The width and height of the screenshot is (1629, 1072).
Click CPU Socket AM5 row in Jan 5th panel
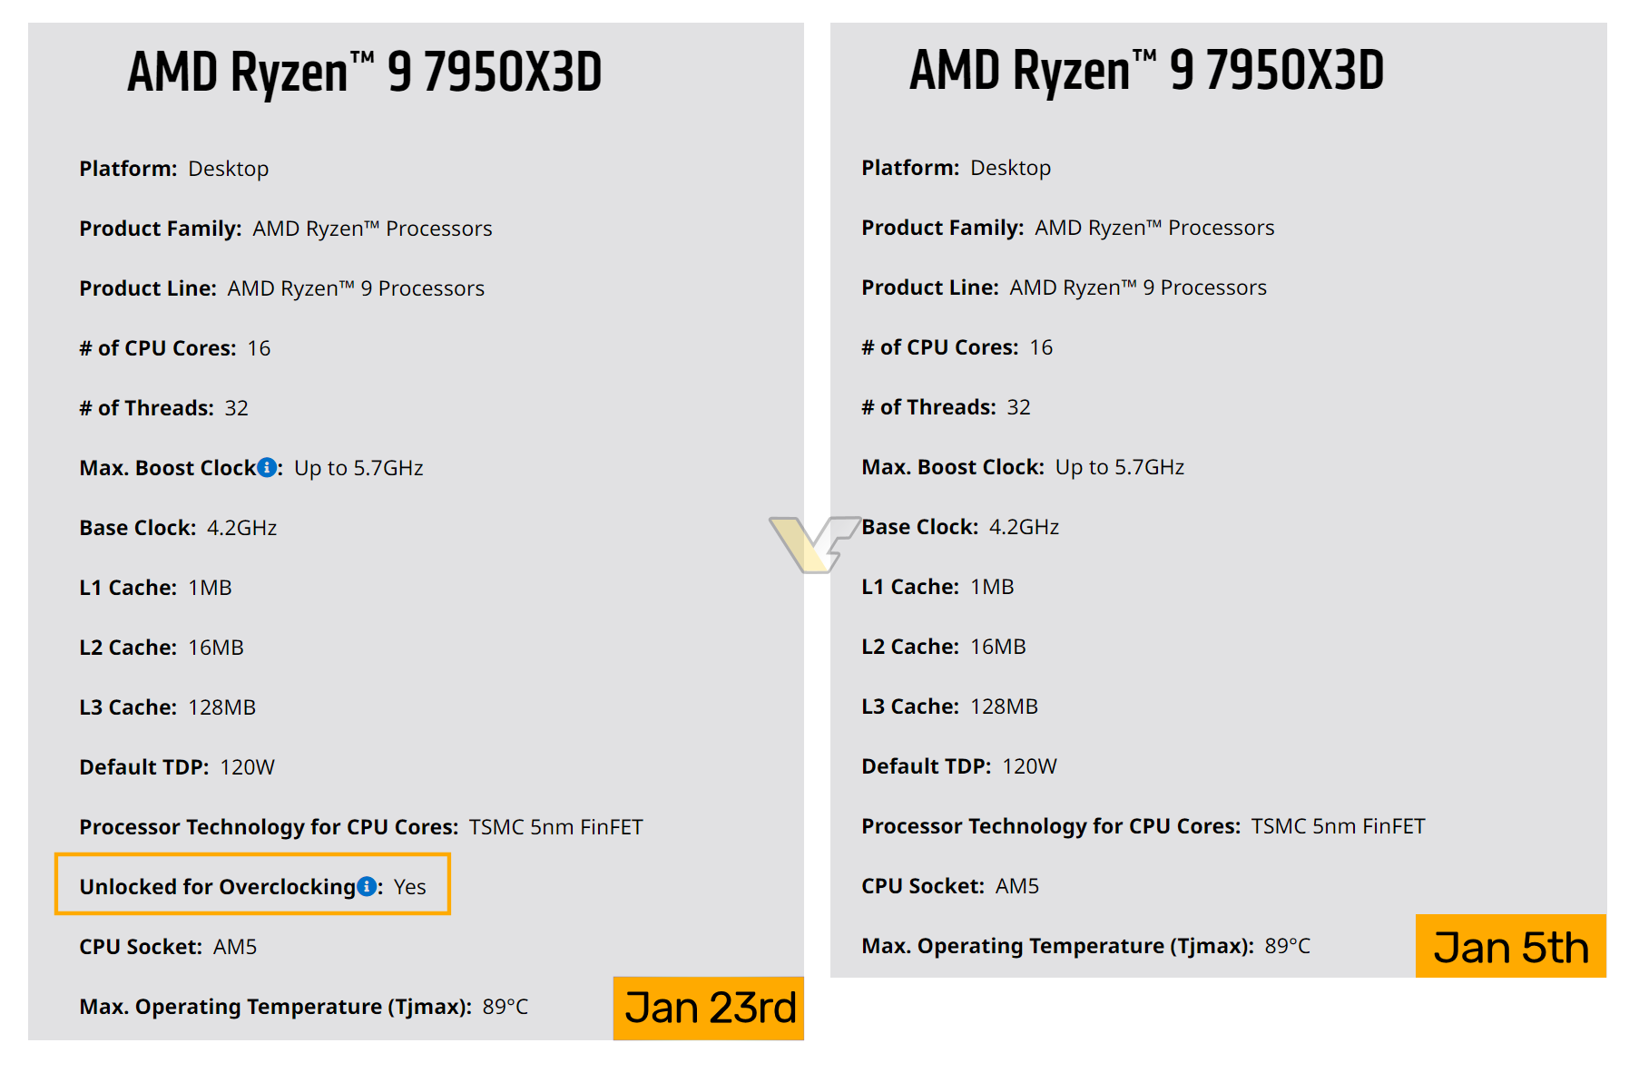pyautogui.click(x=950, y=886)
